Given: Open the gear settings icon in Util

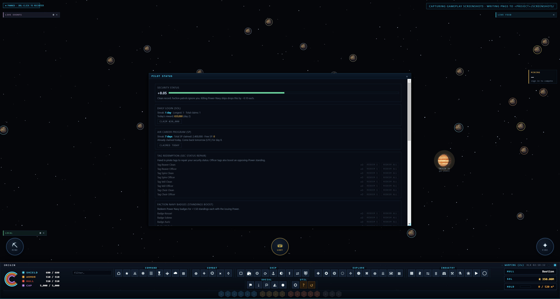Looking at the screenshot, I should click(x=295, y=285).
